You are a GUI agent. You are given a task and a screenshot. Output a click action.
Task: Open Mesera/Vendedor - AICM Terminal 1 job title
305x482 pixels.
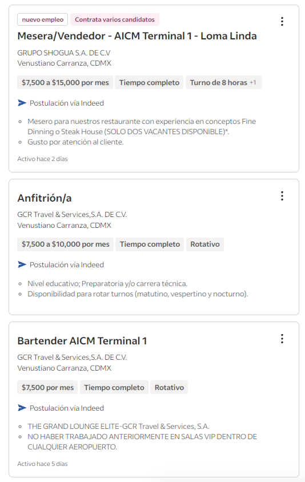click(x=137, y=36)
